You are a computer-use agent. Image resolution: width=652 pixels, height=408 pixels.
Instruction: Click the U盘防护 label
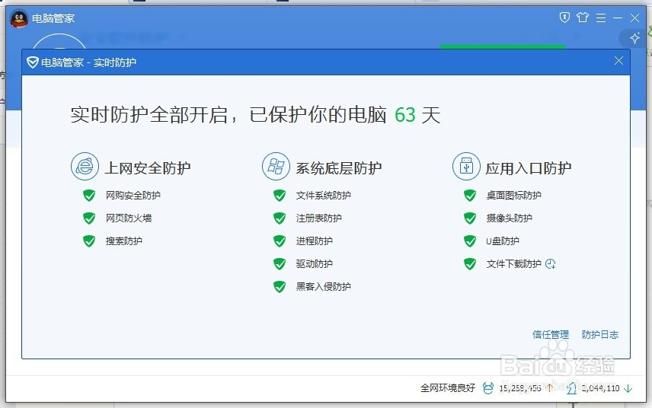(x=503, y=241)
